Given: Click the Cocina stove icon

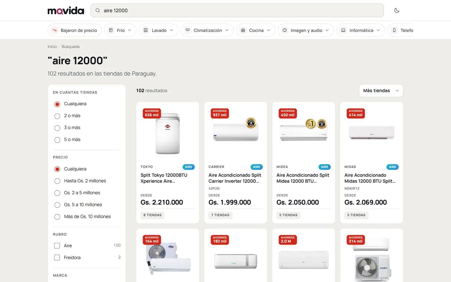Looking at the screenshot, I should (243, 30).
